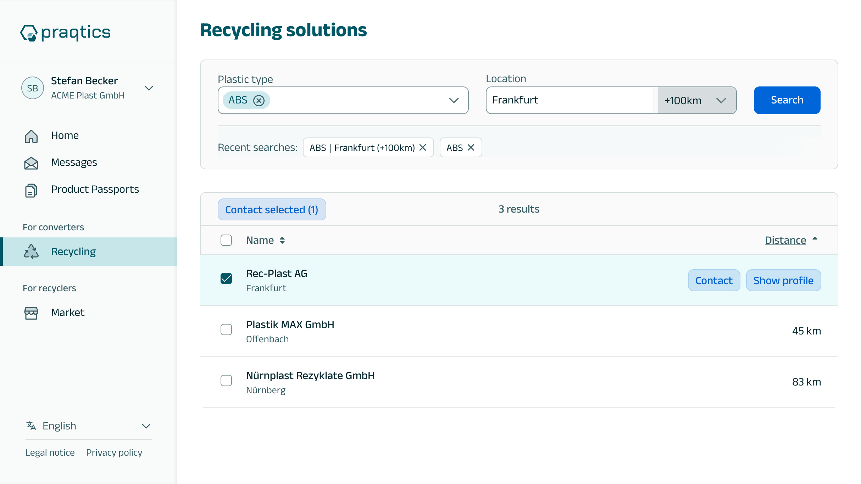This screenshot has height=484, width=861.
Task: Check the Plastik MAX GmbH checkbox
Action: coord(226,330)
